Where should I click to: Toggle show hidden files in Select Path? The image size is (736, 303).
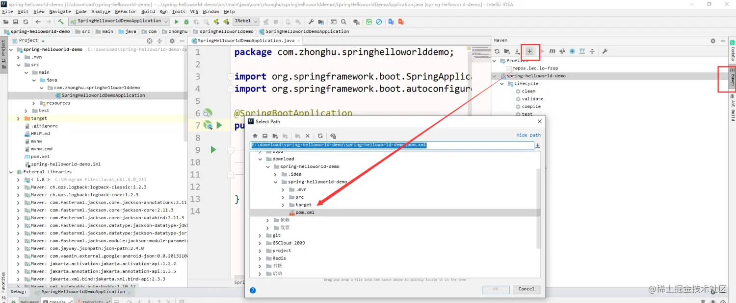333,136
